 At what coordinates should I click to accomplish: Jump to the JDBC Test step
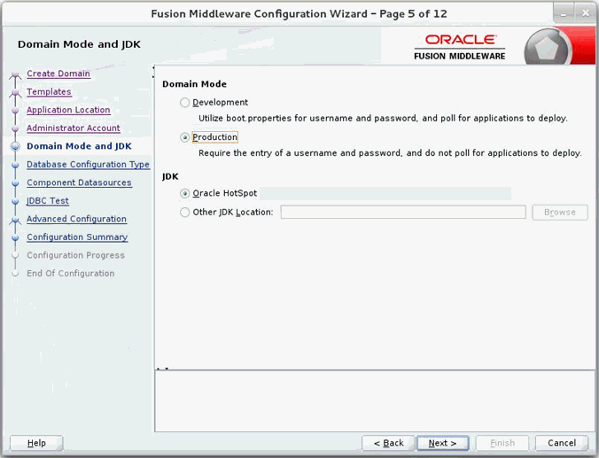(x=48, y=200)
